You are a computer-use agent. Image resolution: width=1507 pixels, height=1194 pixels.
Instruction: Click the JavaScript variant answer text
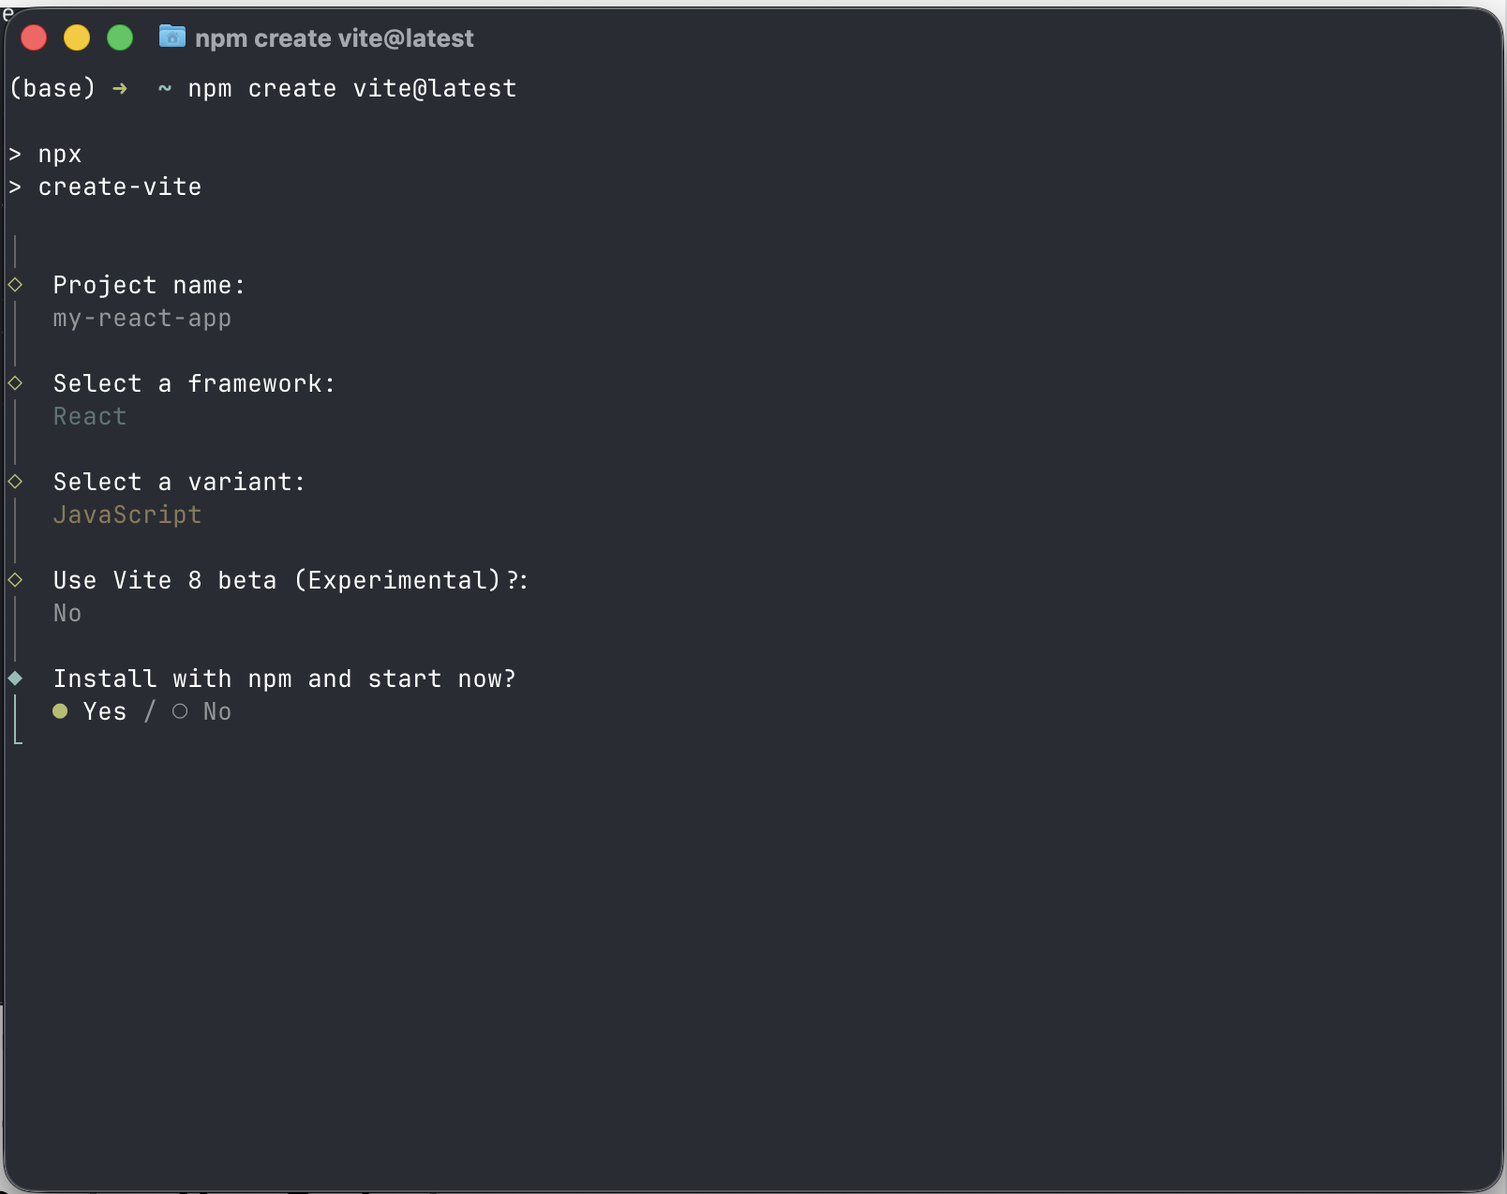tap(127, 515)
